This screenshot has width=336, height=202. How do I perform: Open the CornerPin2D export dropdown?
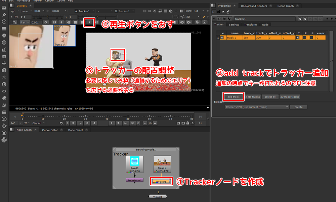[257, 107]
